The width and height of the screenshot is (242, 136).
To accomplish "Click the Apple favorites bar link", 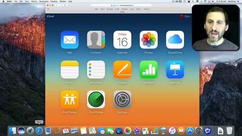I will click(x=96, y=9).
